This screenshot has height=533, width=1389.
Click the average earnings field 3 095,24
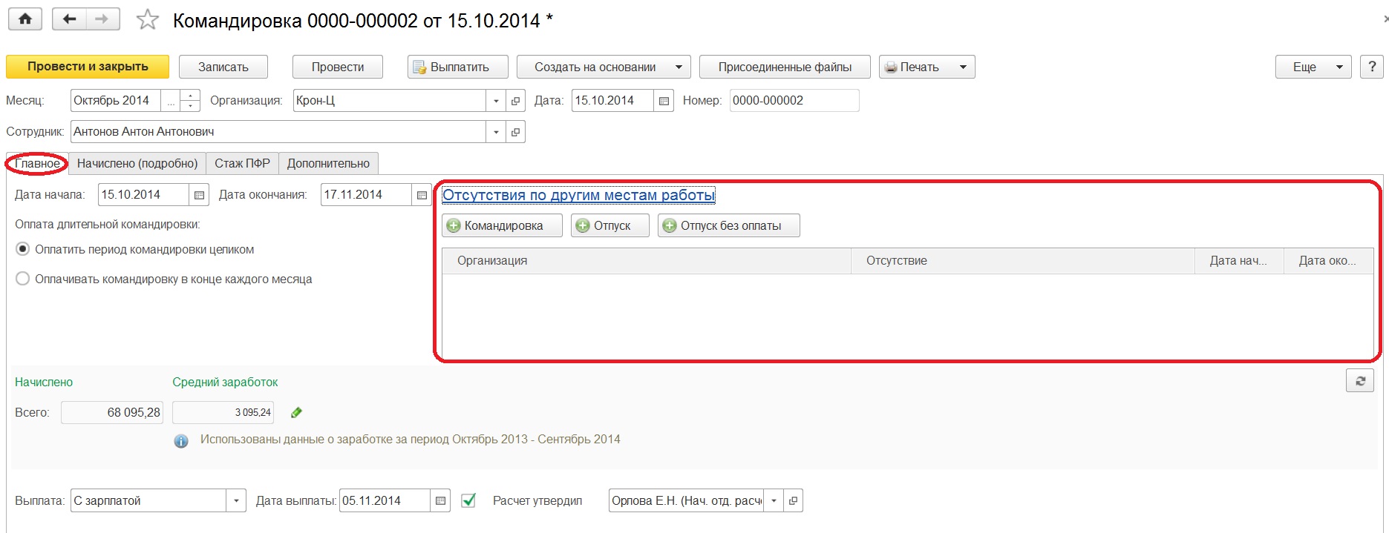tap(223, 412)
